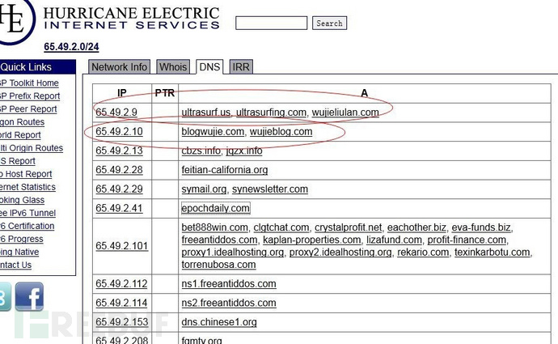Open the Peer Report quick link
Viewport: 558px width, 344px height.
click(x=28, y=109)
